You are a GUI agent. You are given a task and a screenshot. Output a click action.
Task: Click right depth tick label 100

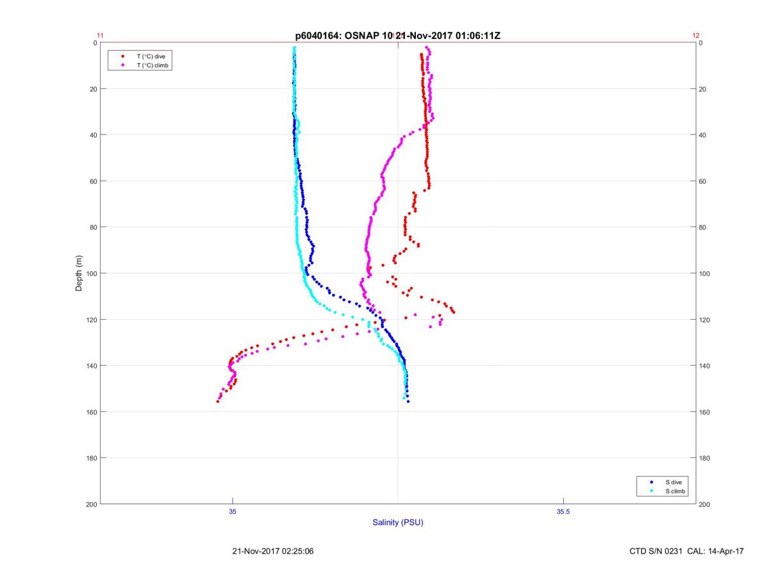pyautogui.click(x=704, y=274)
